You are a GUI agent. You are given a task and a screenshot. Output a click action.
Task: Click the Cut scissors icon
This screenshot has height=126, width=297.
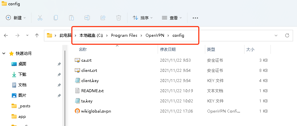pyautogui.click(x=40, y=18)
